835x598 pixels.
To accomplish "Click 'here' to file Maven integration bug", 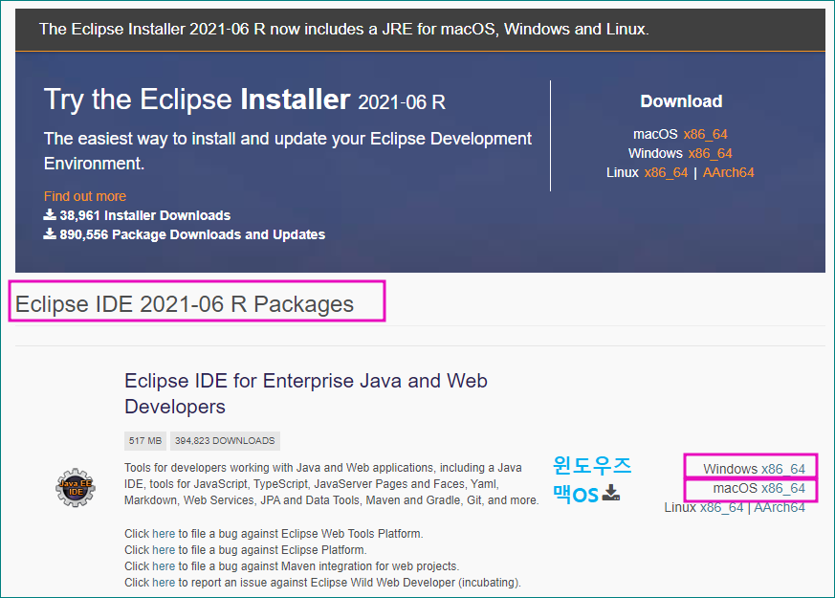I will click(164, 566).
